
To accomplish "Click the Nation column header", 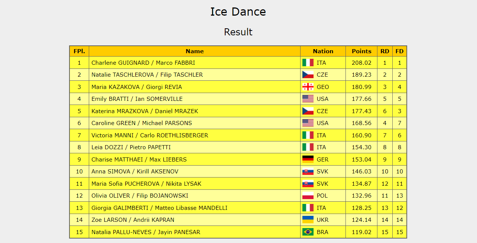I will point(323,51).
